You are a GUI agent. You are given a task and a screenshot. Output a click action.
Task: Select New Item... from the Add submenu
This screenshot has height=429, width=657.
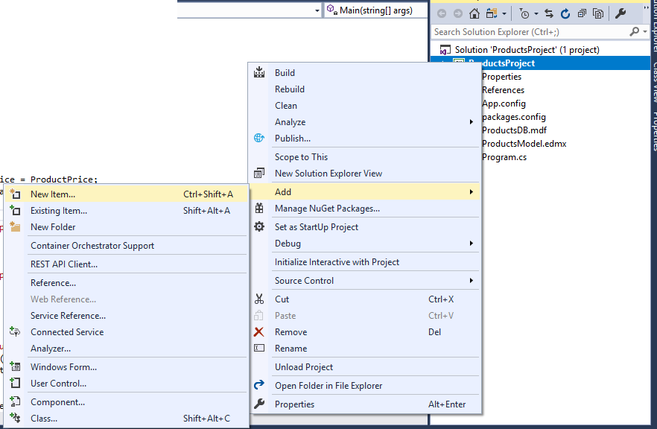[53, 194]
